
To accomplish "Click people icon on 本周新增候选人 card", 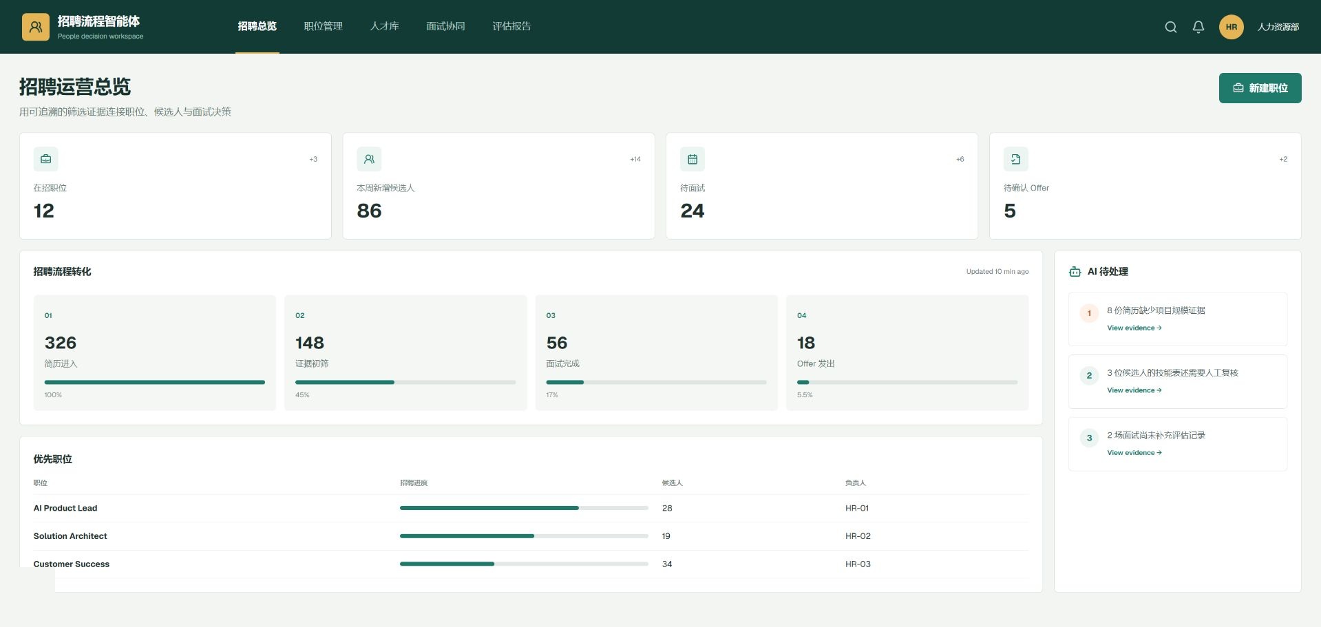I will [369, 159].
